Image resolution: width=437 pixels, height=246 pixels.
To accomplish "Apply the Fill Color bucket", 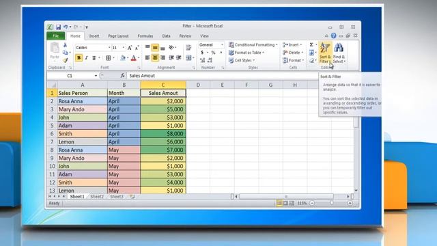I will 123,57.
